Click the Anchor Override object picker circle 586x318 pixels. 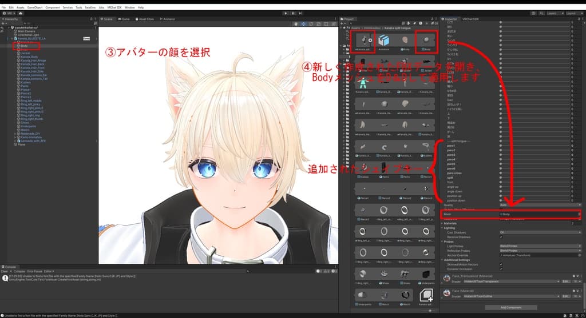pyautogui.click(x=580, y=255)
